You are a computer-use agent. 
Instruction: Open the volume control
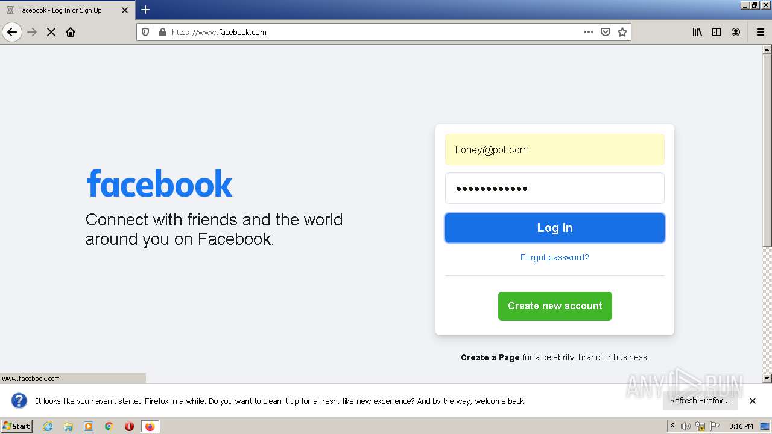[x=686, y=426]
